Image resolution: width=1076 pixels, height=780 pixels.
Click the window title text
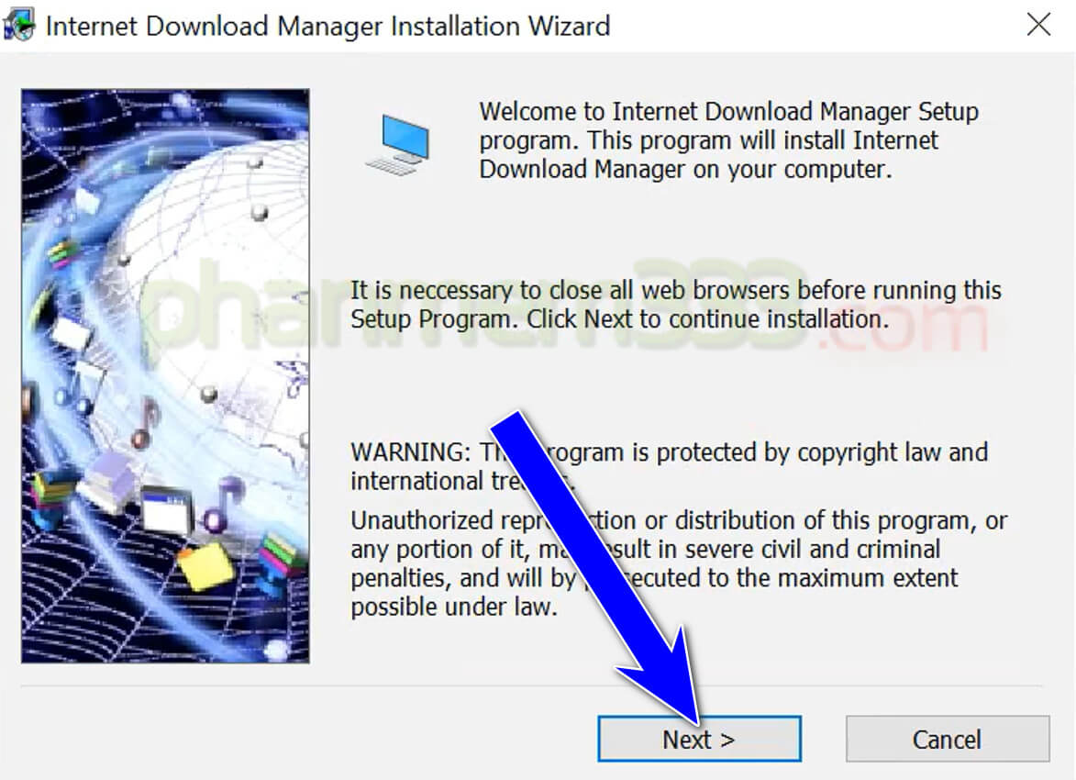[x=328, y=26]
